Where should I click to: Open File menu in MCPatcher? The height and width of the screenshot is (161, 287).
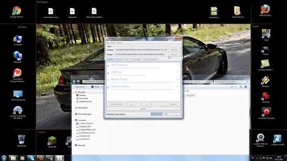click(x=108, y=43)
